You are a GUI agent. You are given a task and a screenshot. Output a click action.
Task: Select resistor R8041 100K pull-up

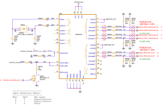point(27,62)
